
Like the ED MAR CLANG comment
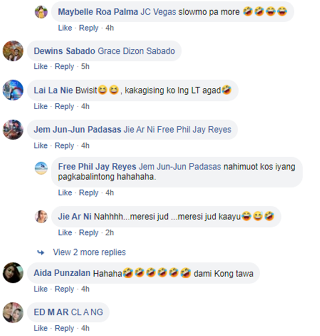(x=41, y=328)
